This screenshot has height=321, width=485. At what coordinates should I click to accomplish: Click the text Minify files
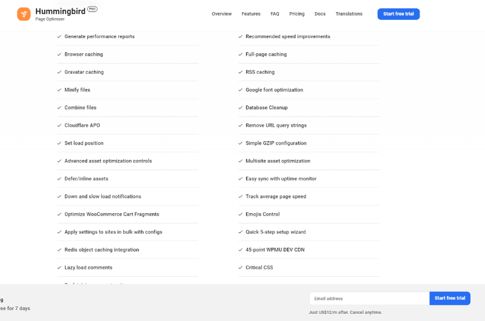(78, 90)
